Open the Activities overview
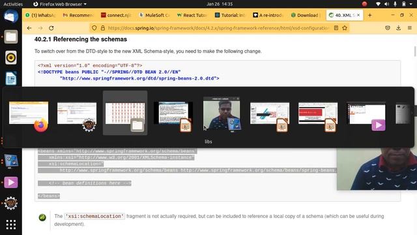Viewport: 417px width, 235px height. (13, 4)
